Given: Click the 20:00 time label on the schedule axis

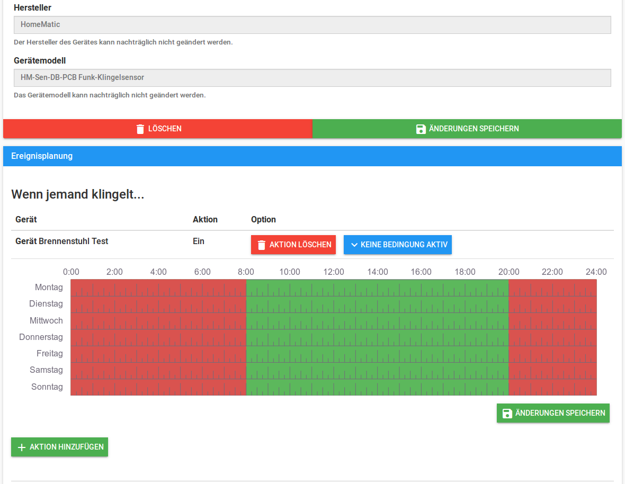Looking at the screenshot, I should (x=508, y=272).
